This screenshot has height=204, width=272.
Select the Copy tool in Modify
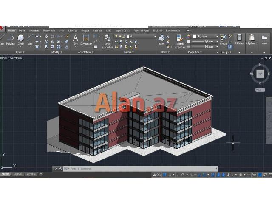(x=46, y=42)
